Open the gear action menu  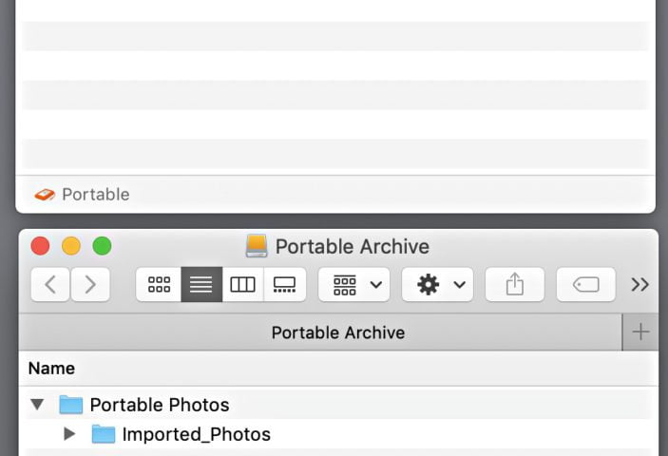pyautogui.click(x=437, y=284)
